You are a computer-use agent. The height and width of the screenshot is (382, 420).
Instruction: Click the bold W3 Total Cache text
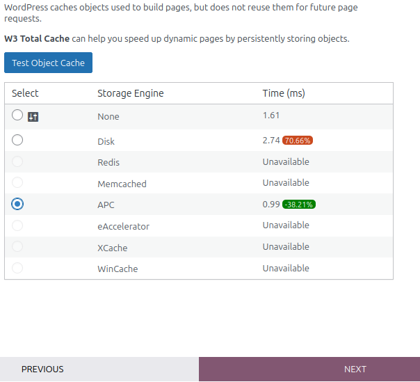click(x=37, y=38)
